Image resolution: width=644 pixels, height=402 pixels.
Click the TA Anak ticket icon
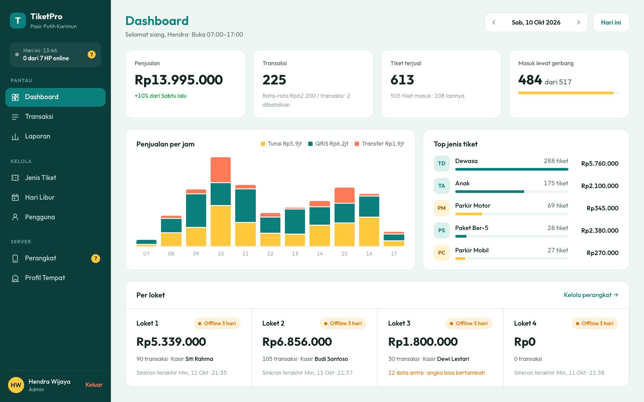[441, 186]
